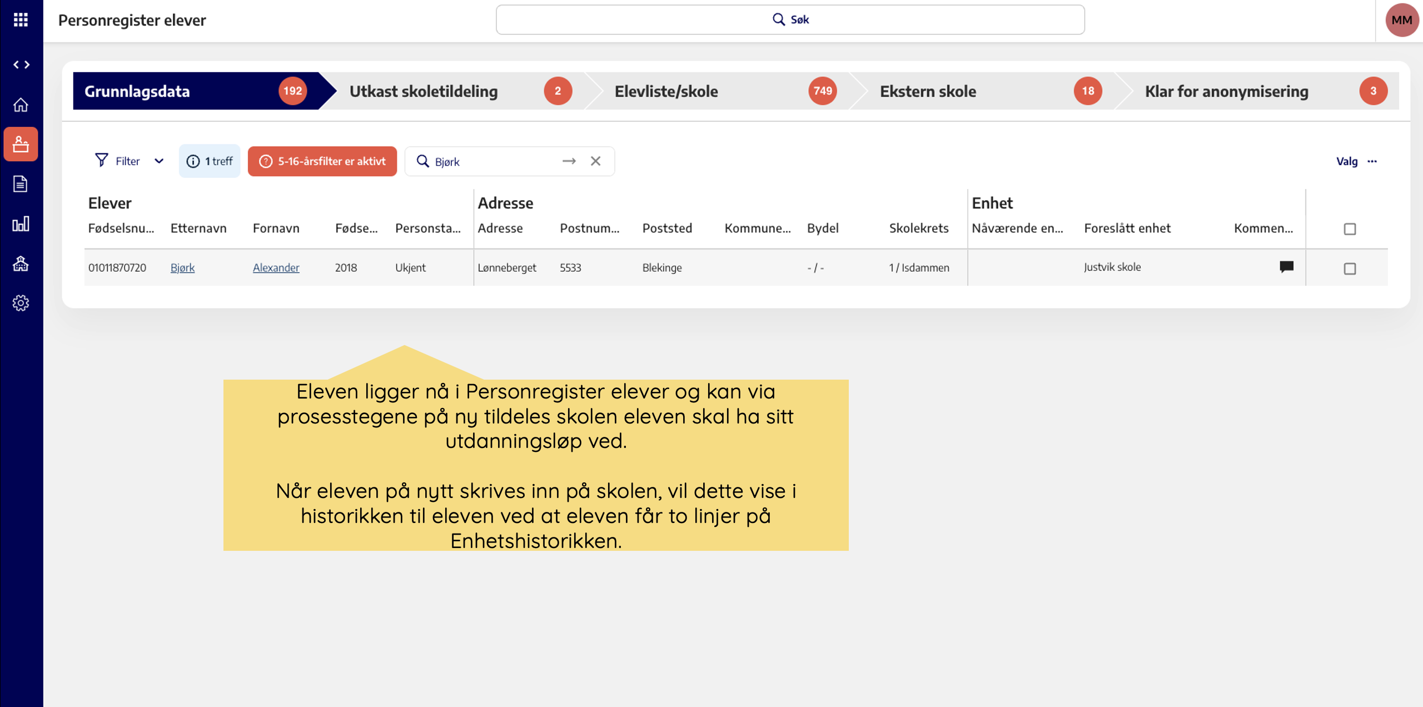The image size is (1423, 707).
Task: Click the Lønneberget address cell
Action: [507, 267]
